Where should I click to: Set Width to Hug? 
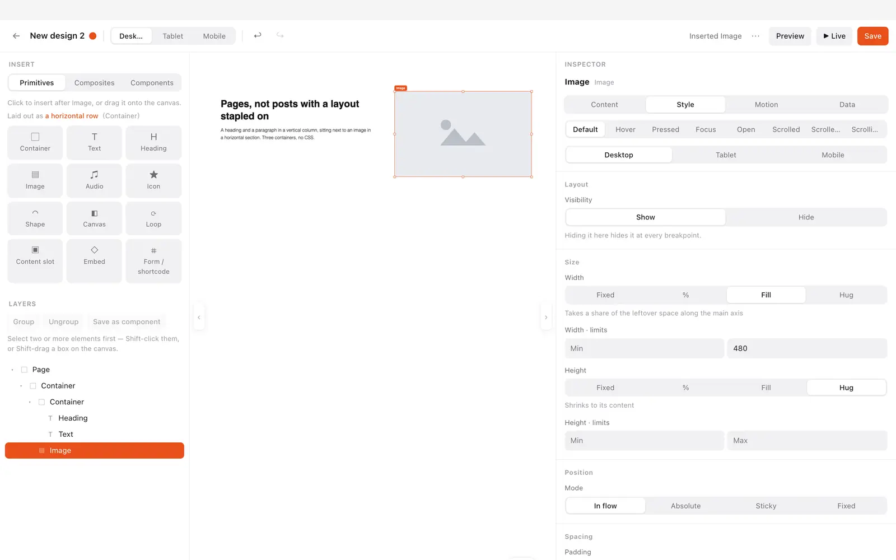pyautogui.click(x=846, y=295)
